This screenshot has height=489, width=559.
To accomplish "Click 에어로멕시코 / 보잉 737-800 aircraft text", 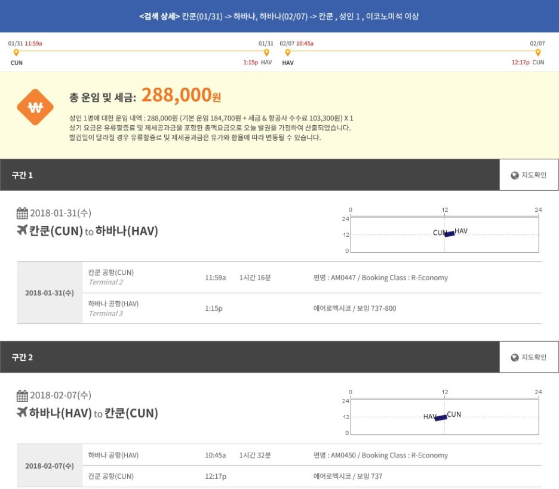I will (x=355, y=308).
